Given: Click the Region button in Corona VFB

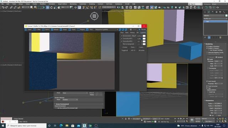Looking at the screenshot, I should pyautogui.click(x=81, y=30).
